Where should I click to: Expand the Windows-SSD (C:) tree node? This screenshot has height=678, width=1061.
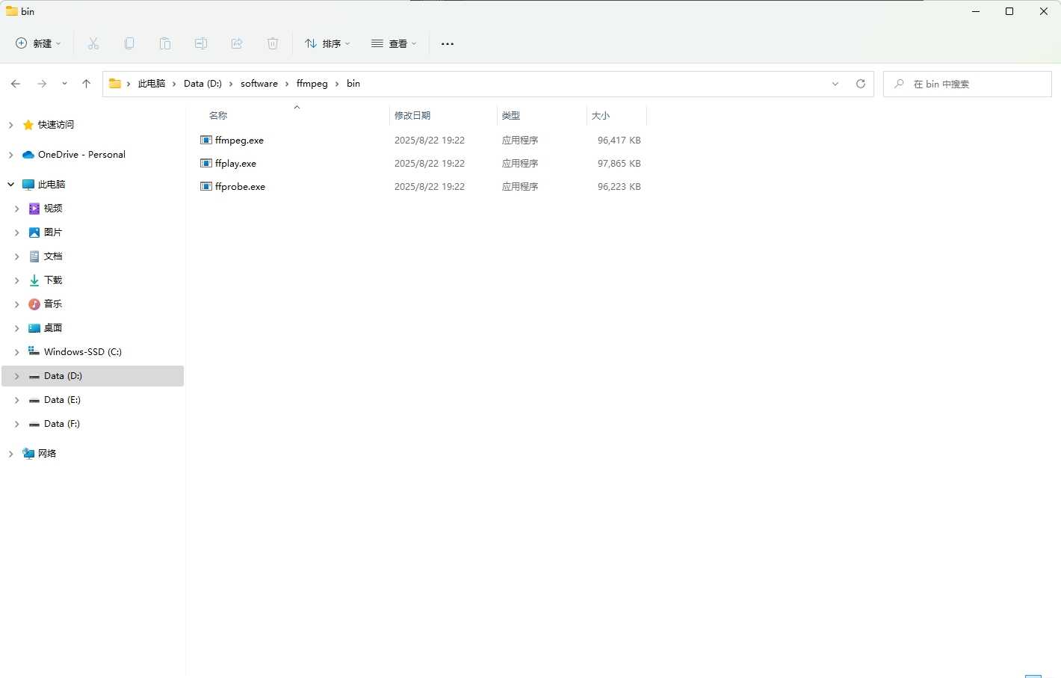(x=16, y=352)
